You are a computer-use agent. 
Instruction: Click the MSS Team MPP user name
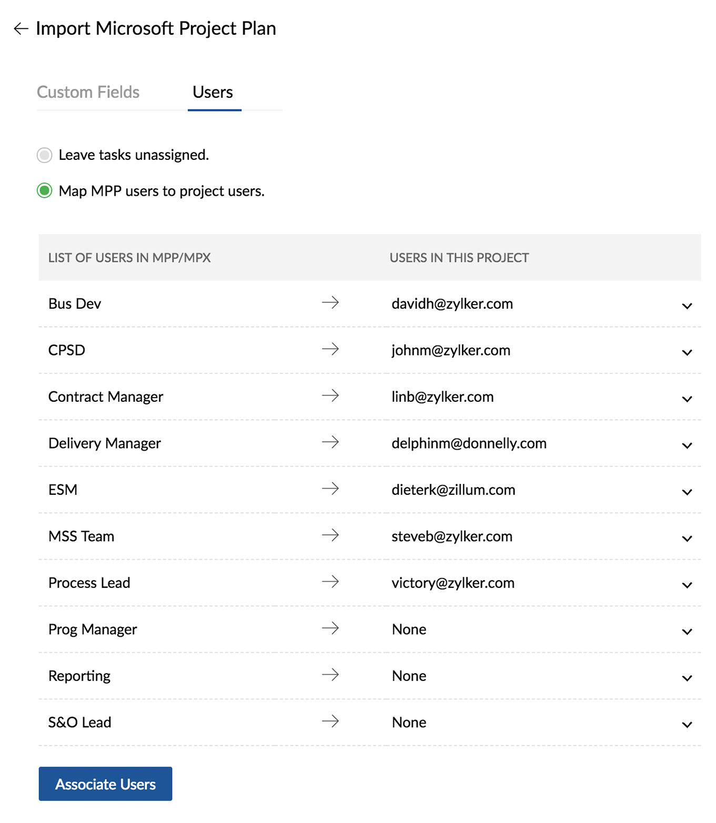pos(81,536)
